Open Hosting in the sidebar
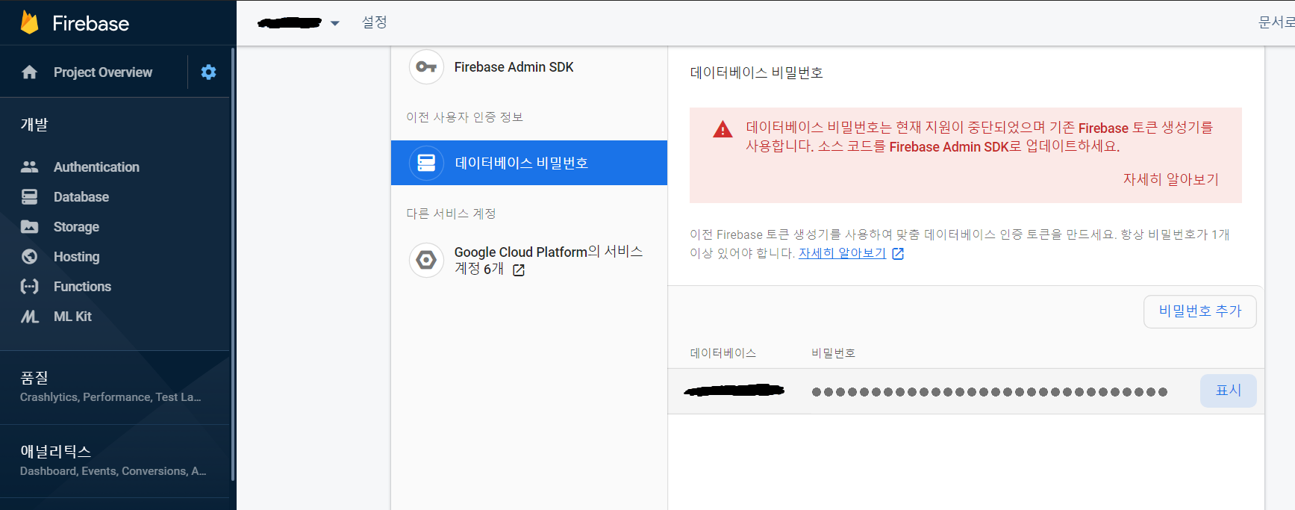The image size is (1295, 510). (x=76, y=256)
